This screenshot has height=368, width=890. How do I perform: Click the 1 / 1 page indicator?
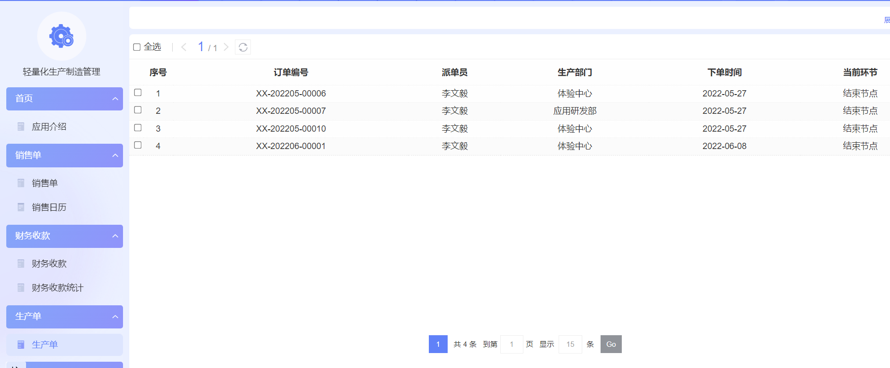coord(207,47)
